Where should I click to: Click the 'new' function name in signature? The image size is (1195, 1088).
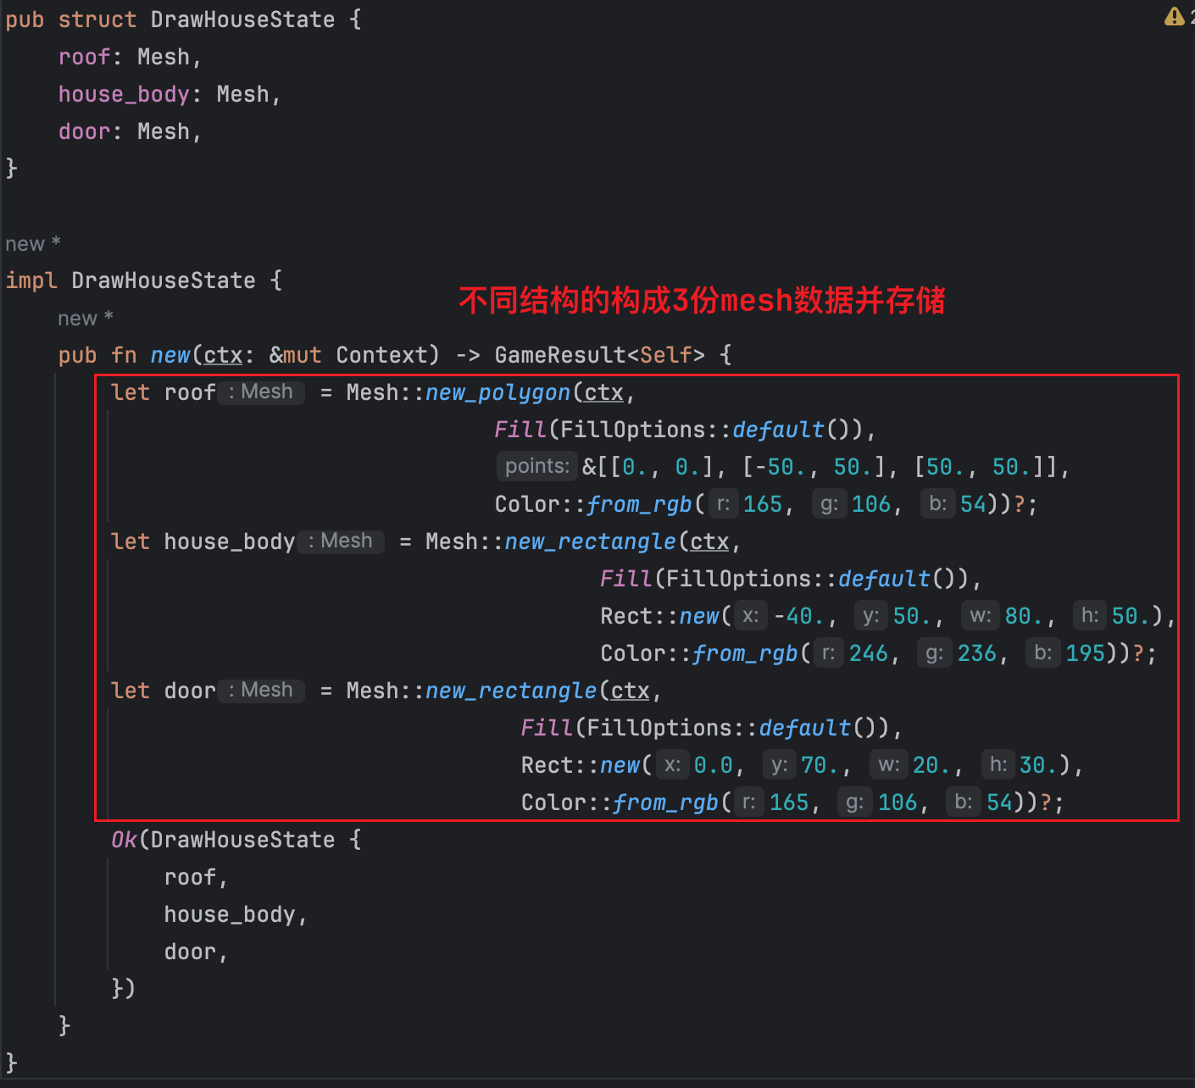[170, 355]
